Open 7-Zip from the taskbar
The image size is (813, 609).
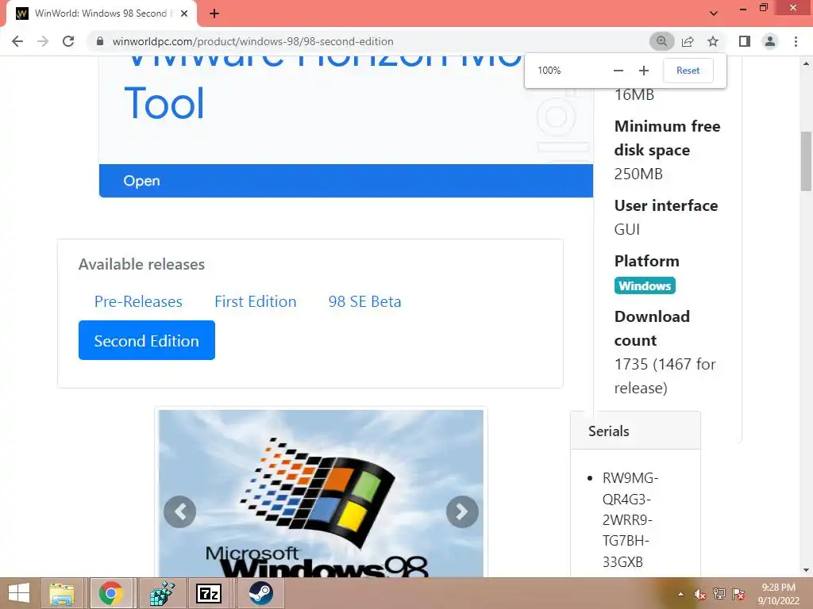click(210, 593)
